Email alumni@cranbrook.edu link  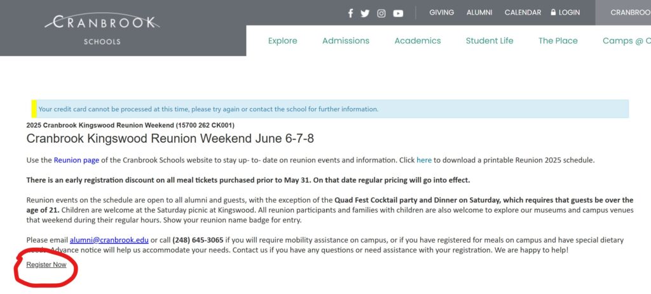pyautogui.click(x=109, y=240)
